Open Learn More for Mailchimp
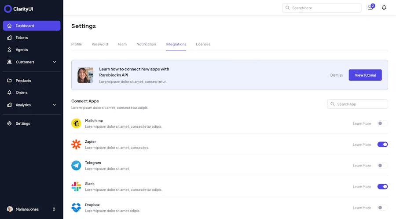Image resolution: width=396 pixels, height=219 pixels. (362, 123)
